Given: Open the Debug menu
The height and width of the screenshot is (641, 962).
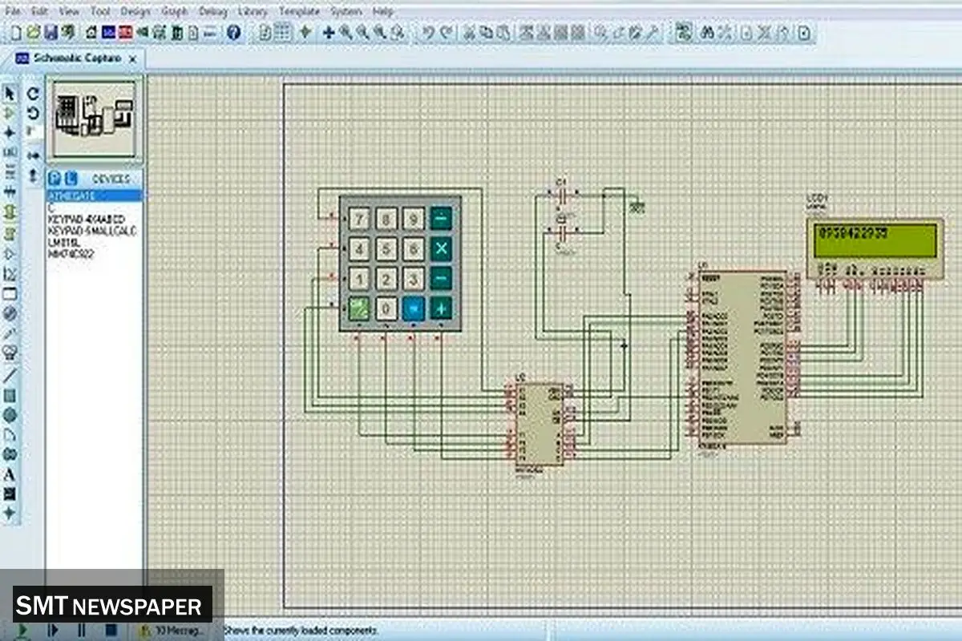Looking at the screenshot, I should pos(212,12).
